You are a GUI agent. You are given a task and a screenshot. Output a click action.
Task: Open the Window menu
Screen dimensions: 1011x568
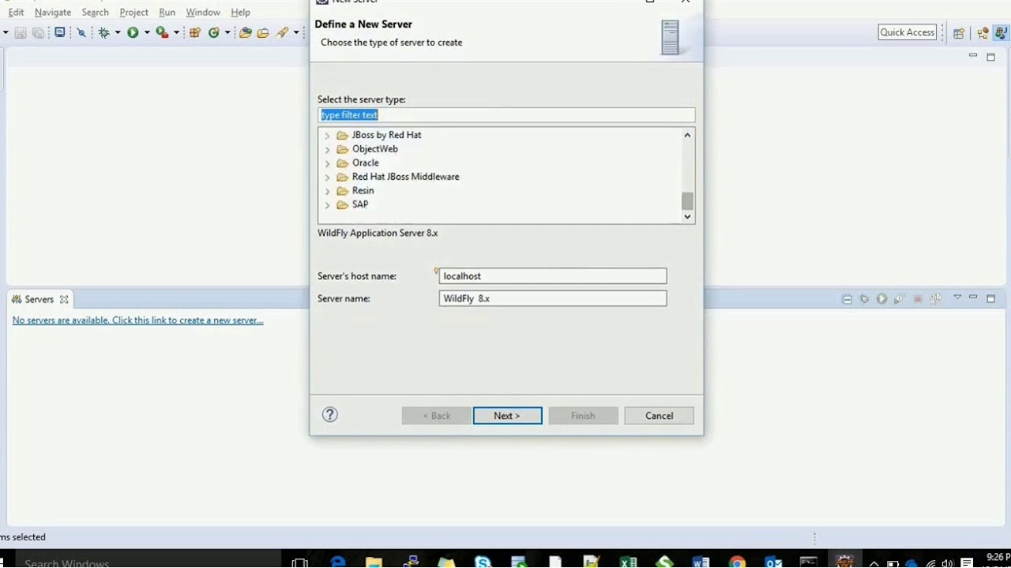(x=203, y=12)
